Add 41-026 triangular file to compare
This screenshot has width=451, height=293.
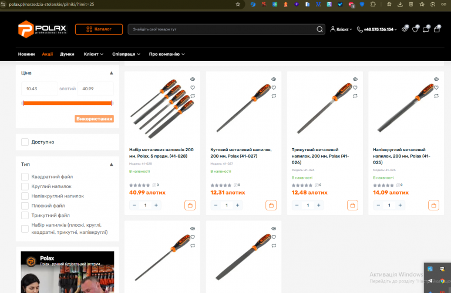click(355, 96)
